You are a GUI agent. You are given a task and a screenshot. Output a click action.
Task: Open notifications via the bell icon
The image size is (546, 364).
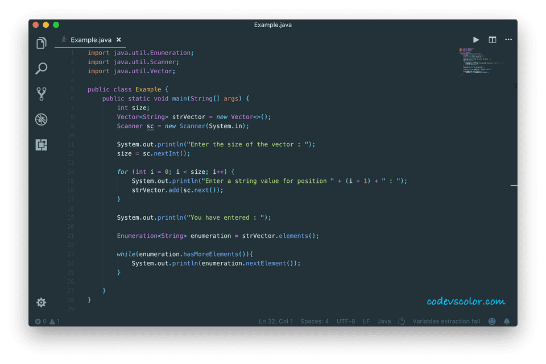[506, 321]
